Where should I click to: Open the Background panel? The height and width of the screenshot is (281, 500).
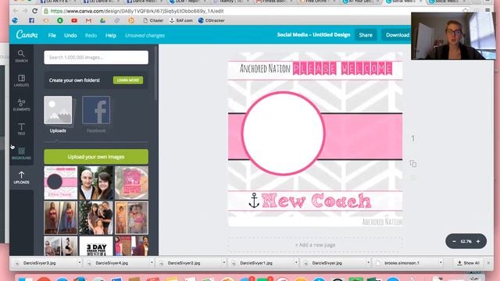(x=21, y=153)
